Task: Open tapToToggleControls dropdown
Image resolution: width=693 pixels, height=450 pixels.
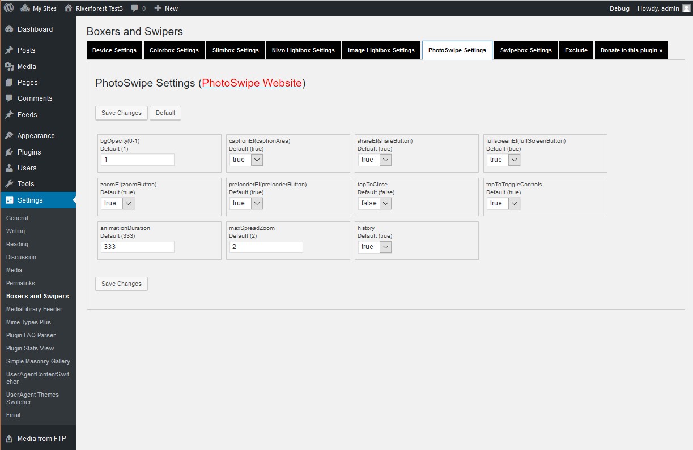Action: (504, 203)
